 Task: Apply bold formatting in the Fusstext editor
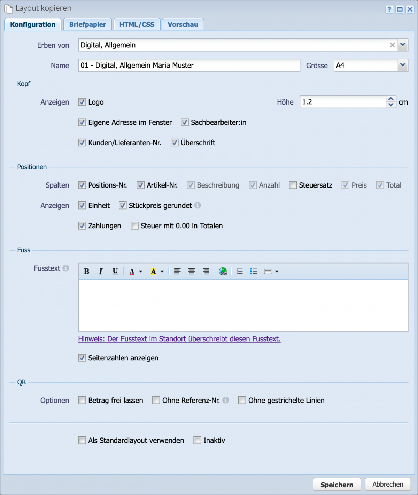coord(87,271)
